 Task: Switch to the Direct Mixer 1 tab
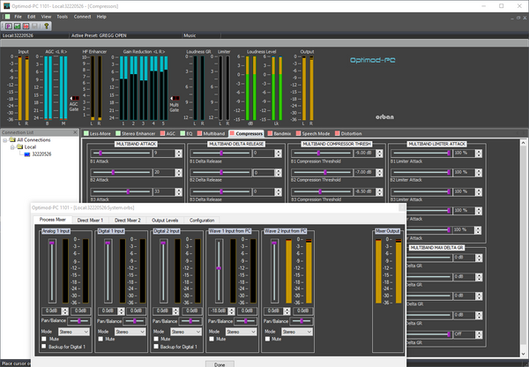(x=90, y=221)
